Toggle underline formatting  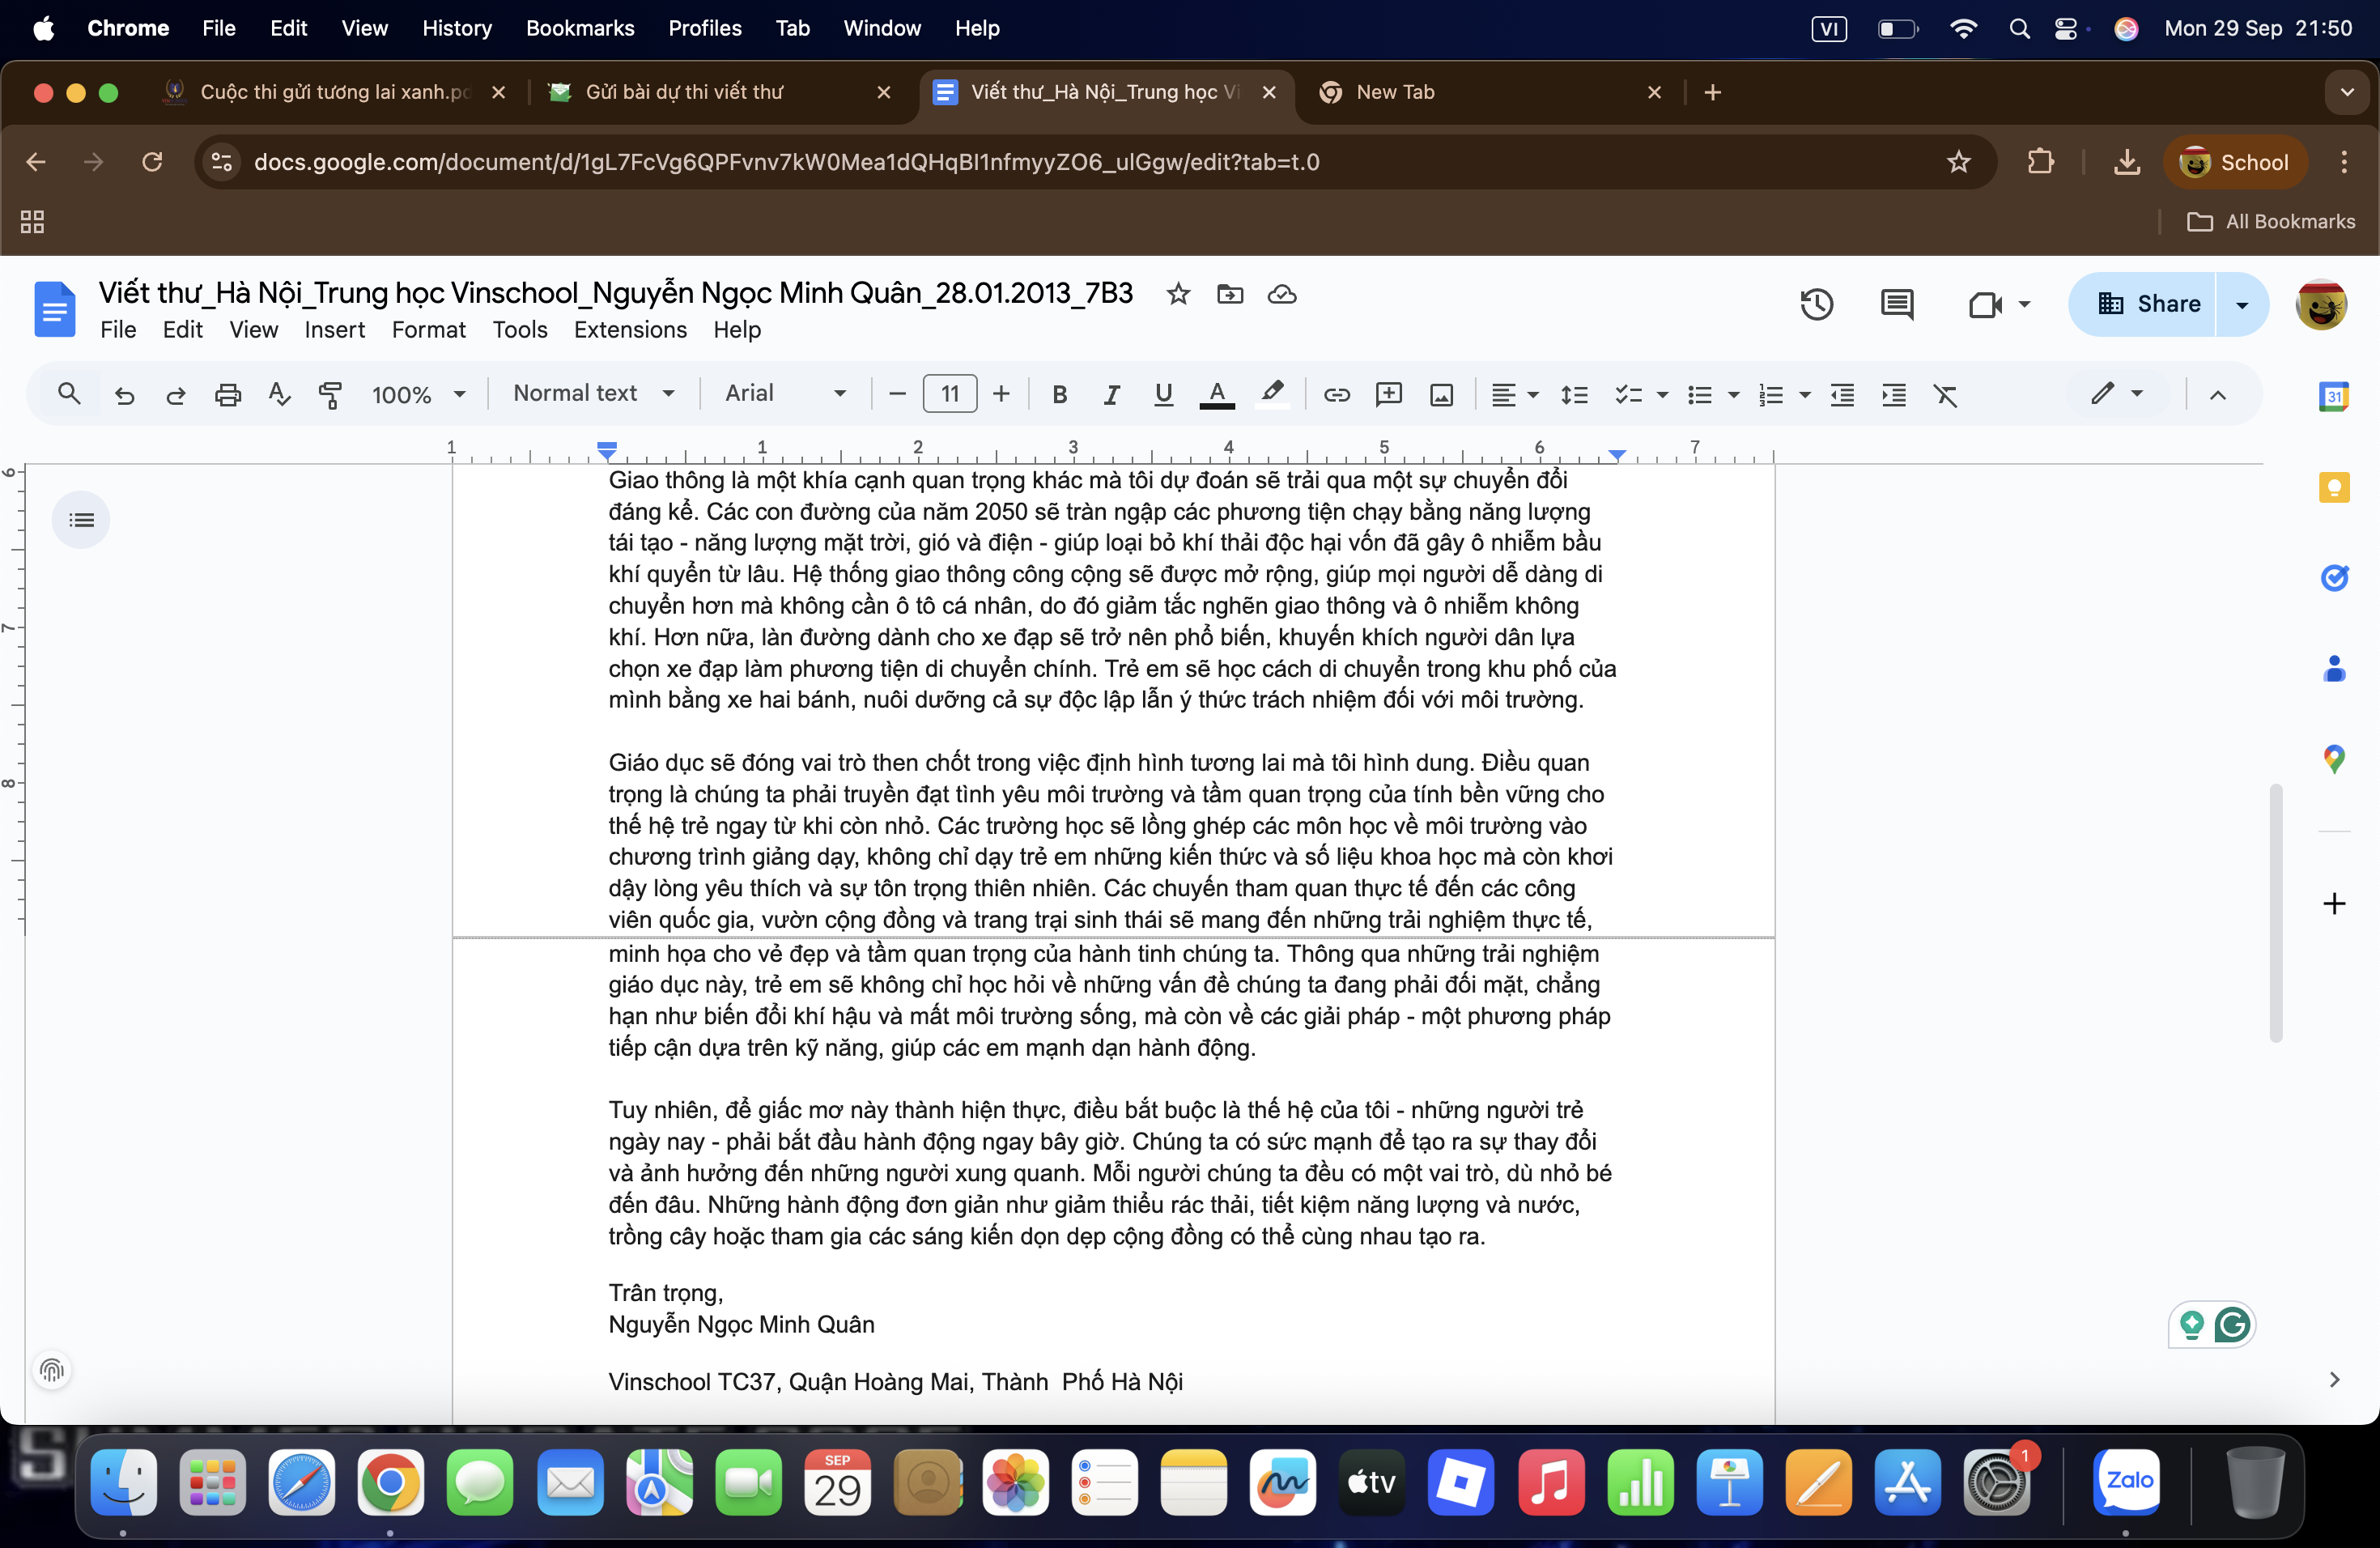(x=1163, y=394)
